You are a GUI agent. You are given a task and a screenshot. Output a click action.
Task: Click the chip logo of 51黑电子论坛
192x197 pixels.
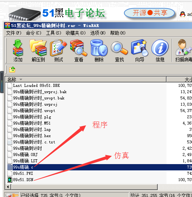25,14
